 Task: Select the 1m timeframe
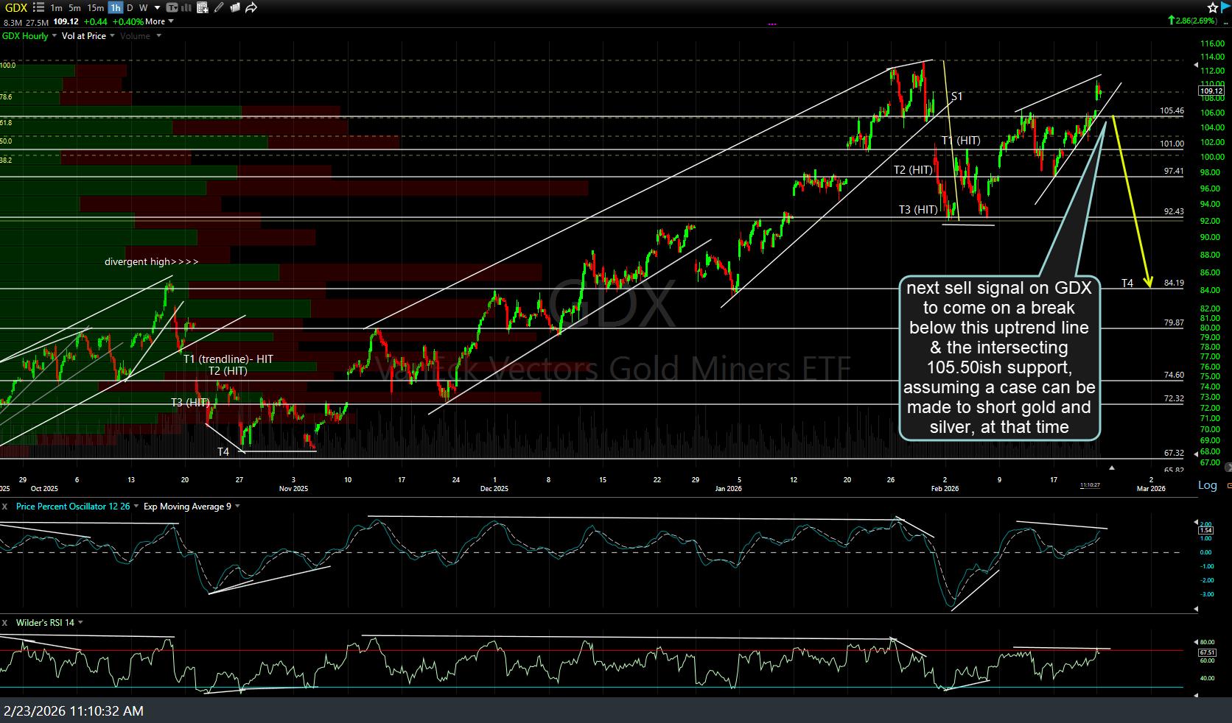point(56,8)
